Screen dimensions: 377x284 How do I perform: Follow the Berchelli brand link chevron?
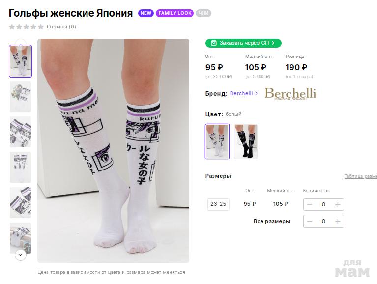256,93
